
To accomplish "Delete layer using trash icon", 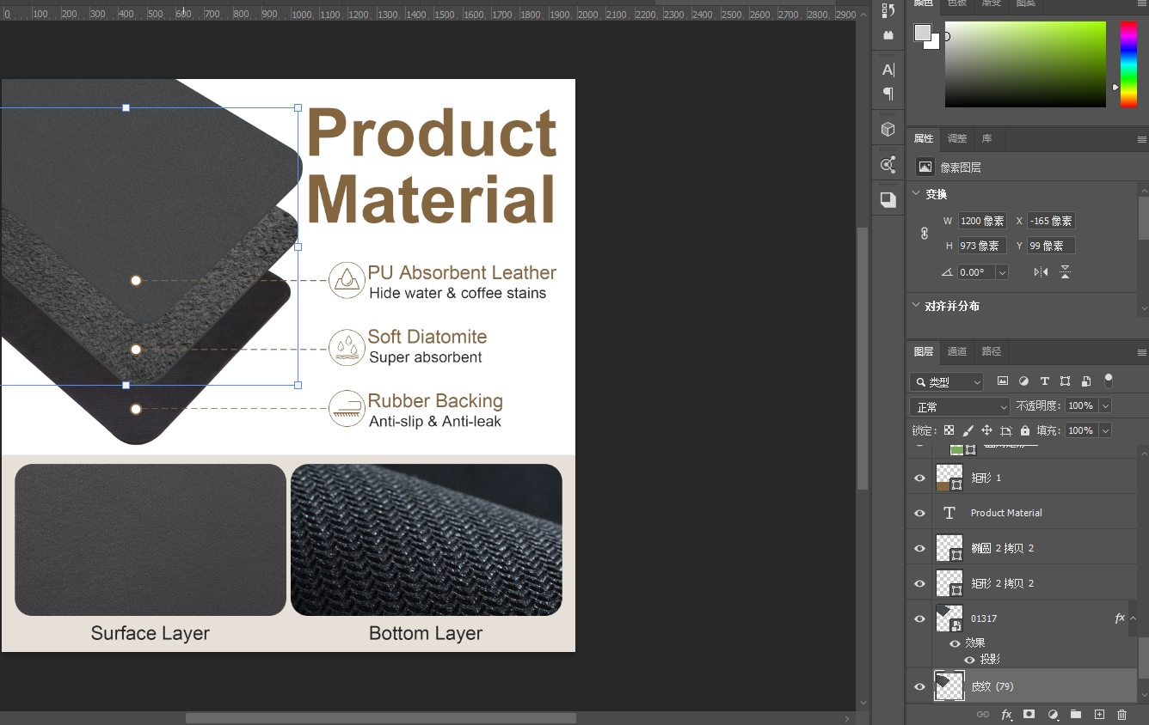I will [x=1121, y=715].
